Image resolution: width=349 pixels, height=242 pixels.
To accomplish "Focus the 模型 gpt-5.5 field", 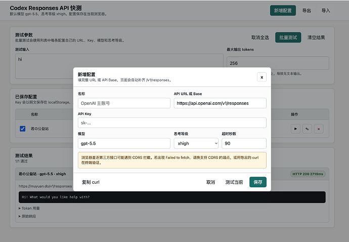I will tap(124, 143).
